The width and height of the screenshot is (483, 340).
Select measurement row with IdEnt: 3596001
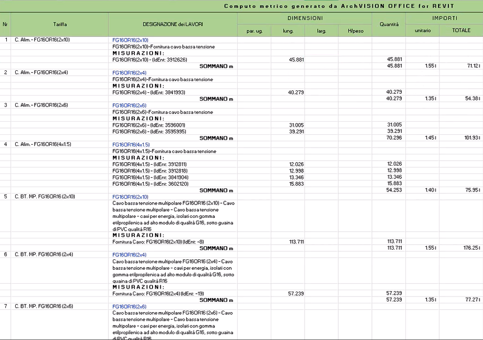[149, 125]
